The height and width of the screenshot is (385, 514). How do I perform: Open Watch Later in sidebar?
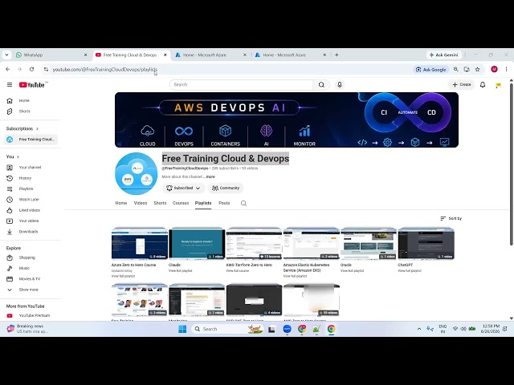click(29, 200)
